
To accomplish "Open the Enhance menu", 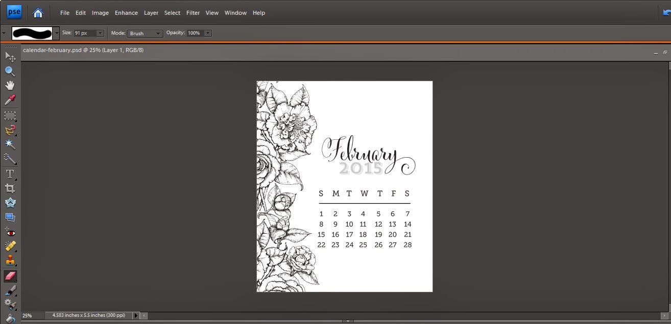I will pyautogui.click(x=126, y=13).
